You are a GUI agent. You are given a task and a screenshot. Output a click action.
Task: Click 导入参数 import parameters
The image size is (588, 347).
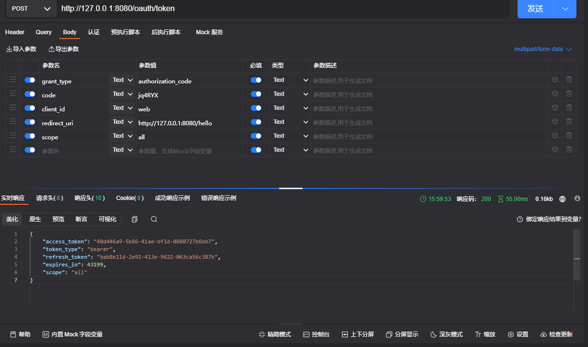pos(21,49)
